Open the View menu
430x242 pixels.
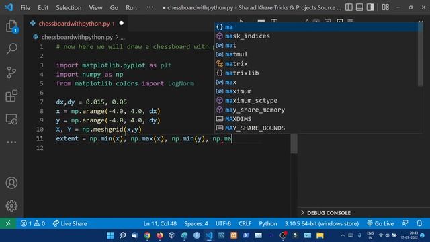coord(95,7)
